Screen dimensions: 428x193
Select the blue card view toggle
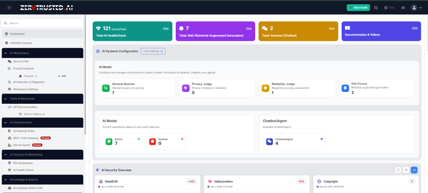[414, 170]
